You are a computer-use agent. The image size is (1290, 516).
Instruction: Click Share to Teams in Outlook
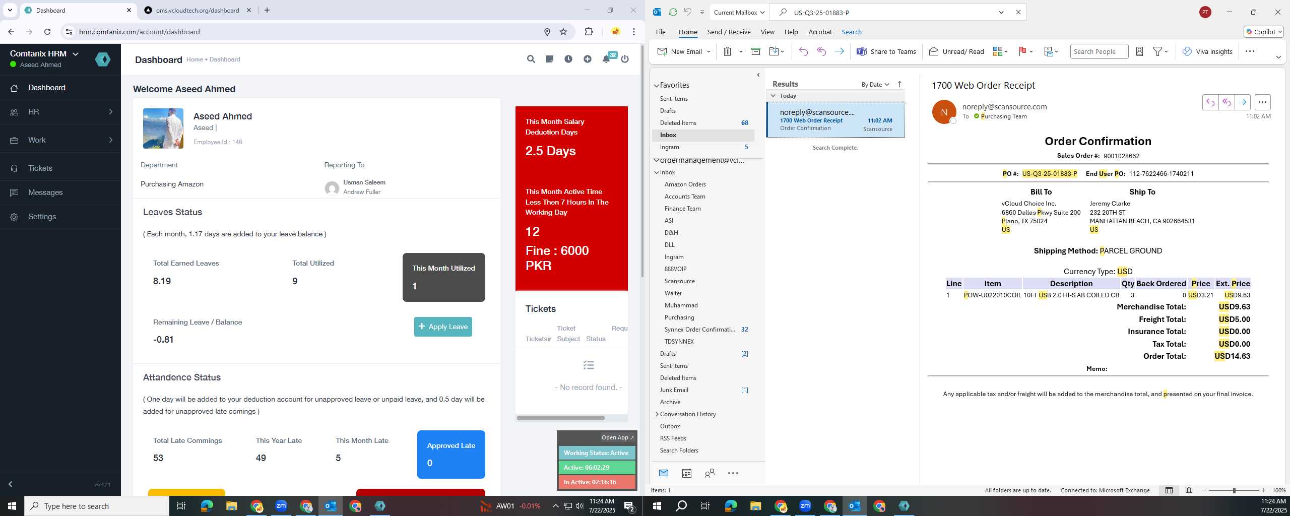pyautogui.click(x=886, y=51)
